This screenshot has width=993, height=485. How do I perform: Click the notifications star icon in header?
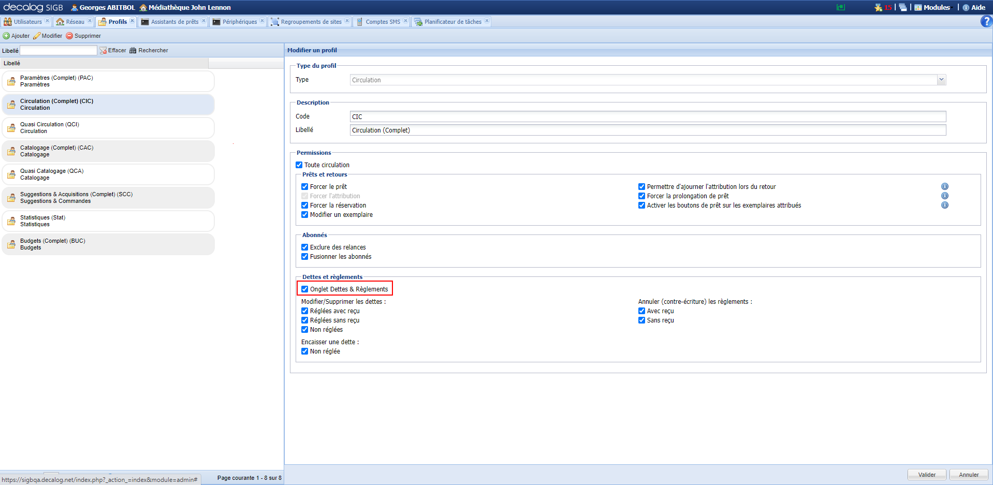coord(878,8)
